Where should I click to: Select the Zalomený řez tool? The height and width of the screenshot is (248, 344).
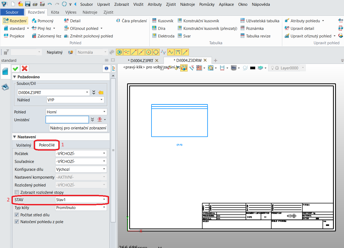pos(46,36)
